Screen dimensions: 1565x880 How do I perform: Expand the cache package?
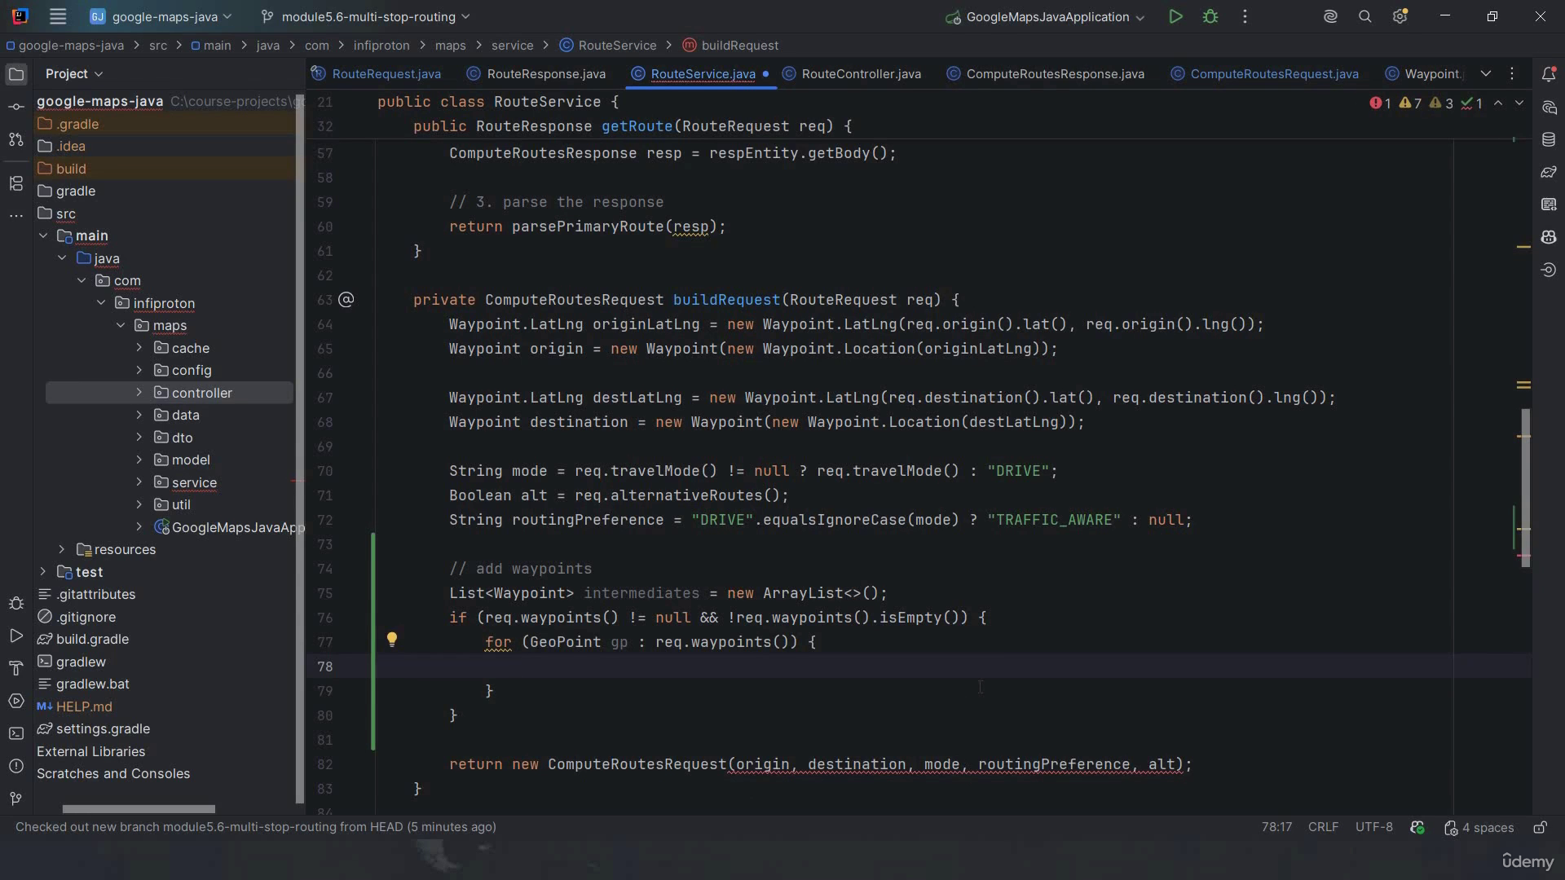139,348
